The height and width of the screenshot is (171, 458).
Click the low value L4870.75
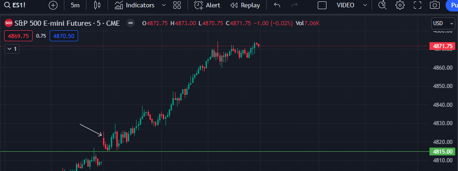(211, 23)
